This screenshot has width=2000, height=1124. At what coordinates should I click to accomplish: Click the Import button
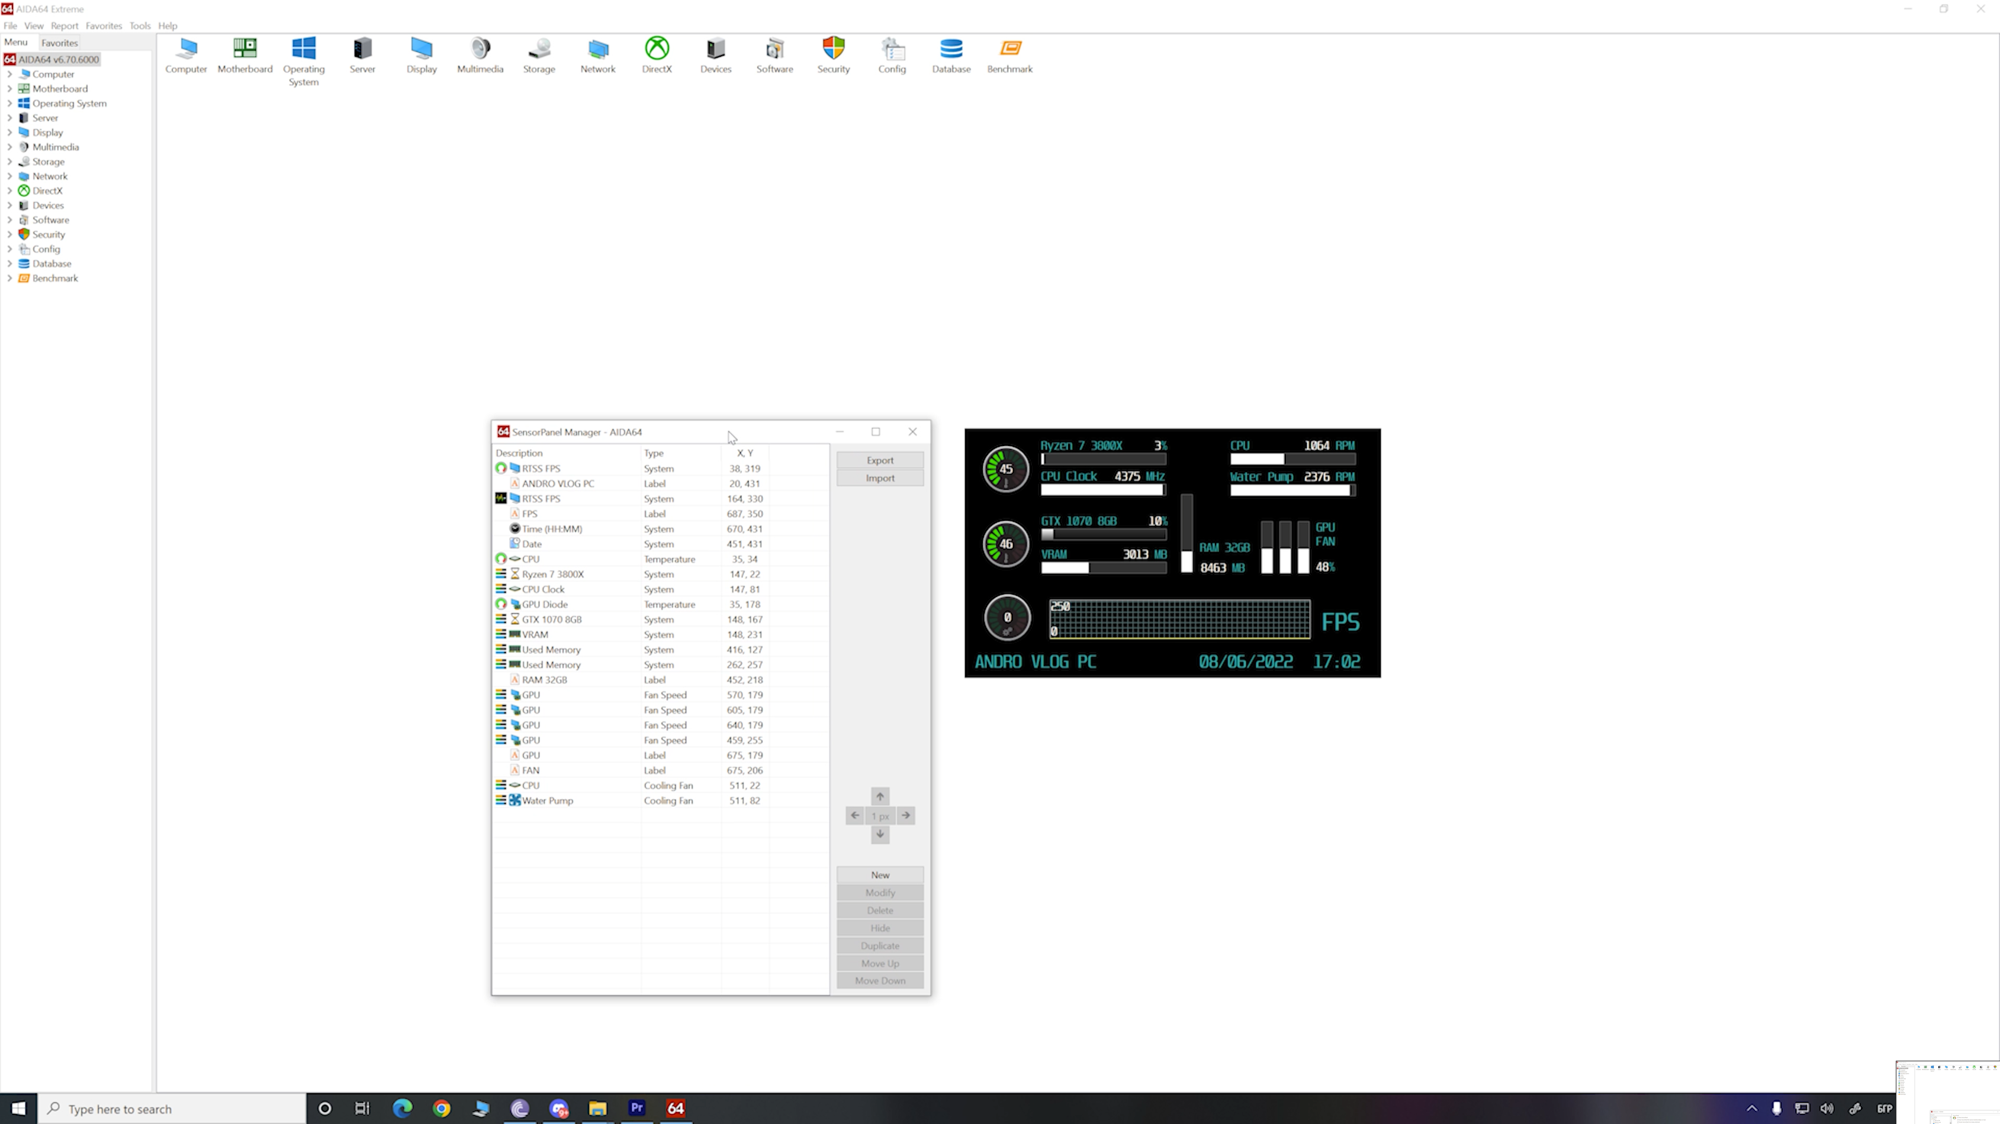tap(880, 478)
